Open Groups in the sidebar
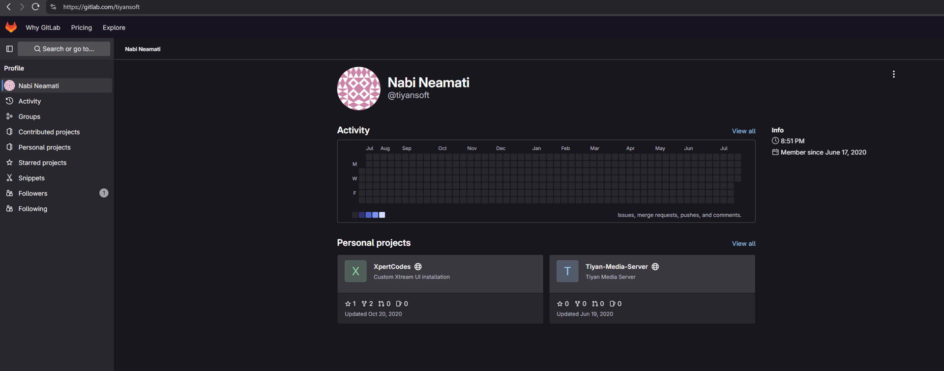Image resolution: width=944 pixels, height=371 pixels. [x=57, y=116]
